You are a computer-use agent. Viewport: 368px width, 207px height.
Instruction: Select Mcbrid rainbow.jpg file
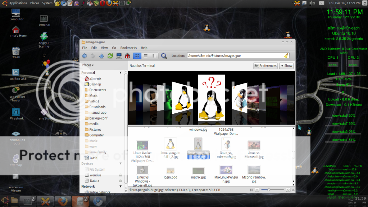[x=254, y=174]
